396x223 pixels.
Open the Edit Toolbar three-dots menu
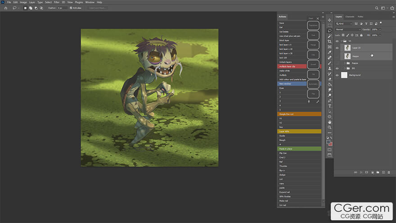329,133
